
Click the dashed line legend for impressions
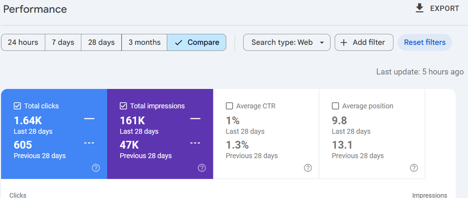pyautogui.click(x=195, y=143)
